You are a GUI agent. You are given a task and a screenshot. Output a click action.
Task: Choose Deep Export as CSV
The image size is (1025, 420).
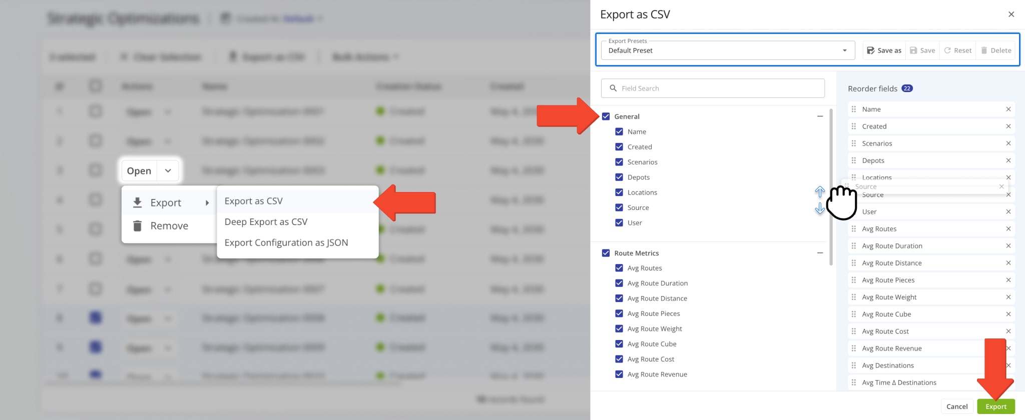pyautogui.click(x=266, y=222)
